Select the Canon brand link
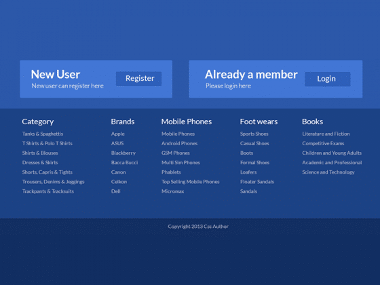 coord(119,172)
